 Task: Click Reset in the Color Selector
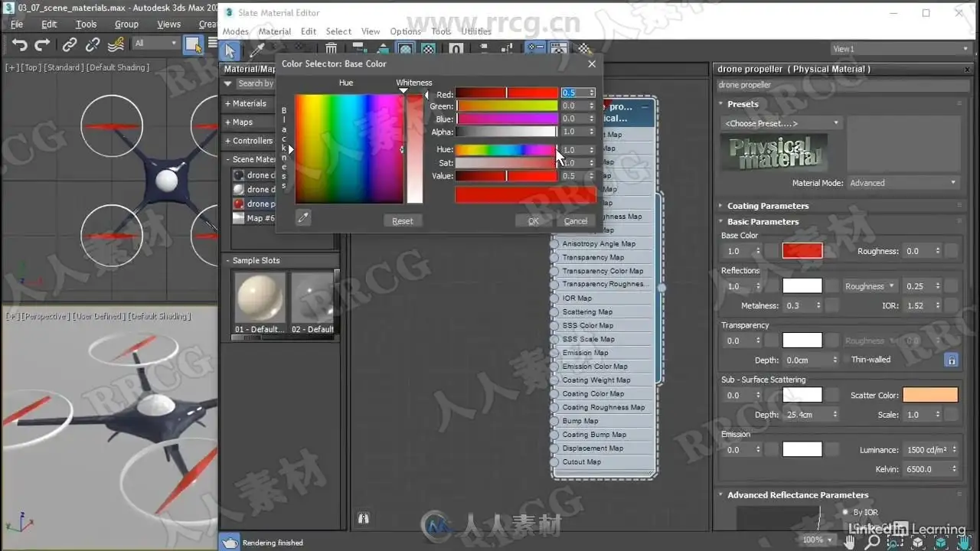(x=402, y=220)
